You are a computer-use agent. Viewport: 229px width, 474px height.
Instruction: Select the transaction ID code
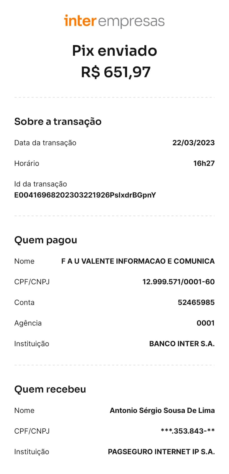point(85,195)
